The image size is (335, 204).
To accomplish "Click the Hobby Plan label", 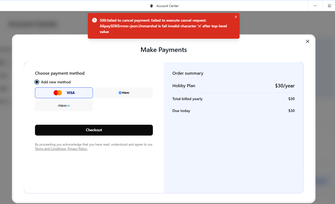I will (184, 86).
